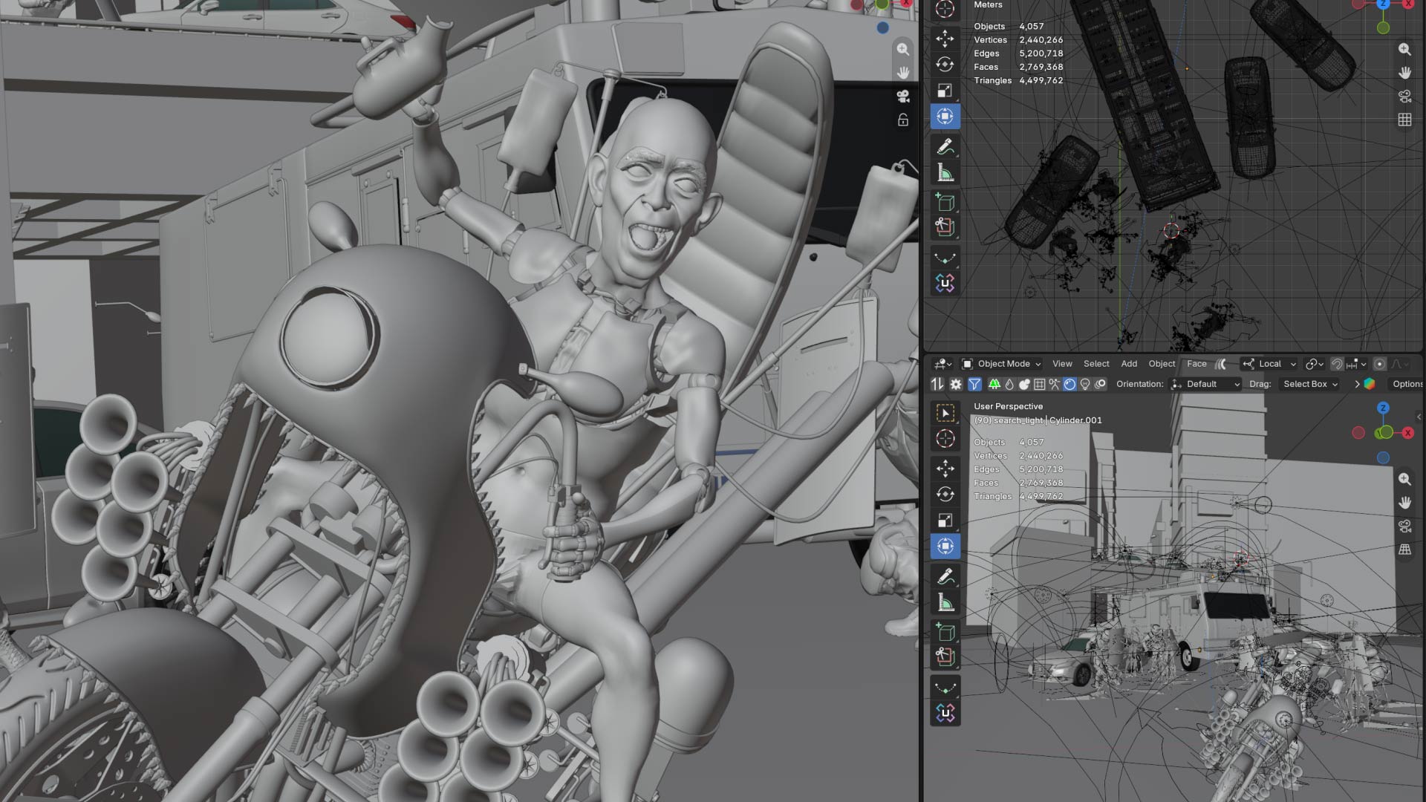This screenshot has width=1426, height=802.
Task: Select the Select Box tool in User Perspective viewport
Action: pyautogui.click(x=945, y=413)
